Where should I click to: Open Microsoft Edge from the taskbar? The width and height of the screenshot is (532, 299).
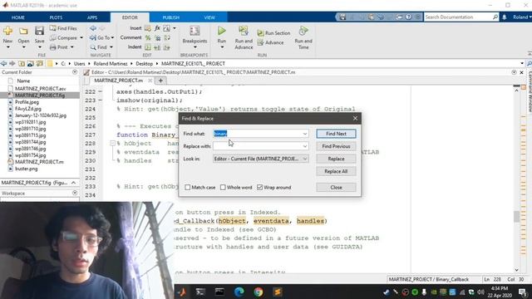(239, 292)
